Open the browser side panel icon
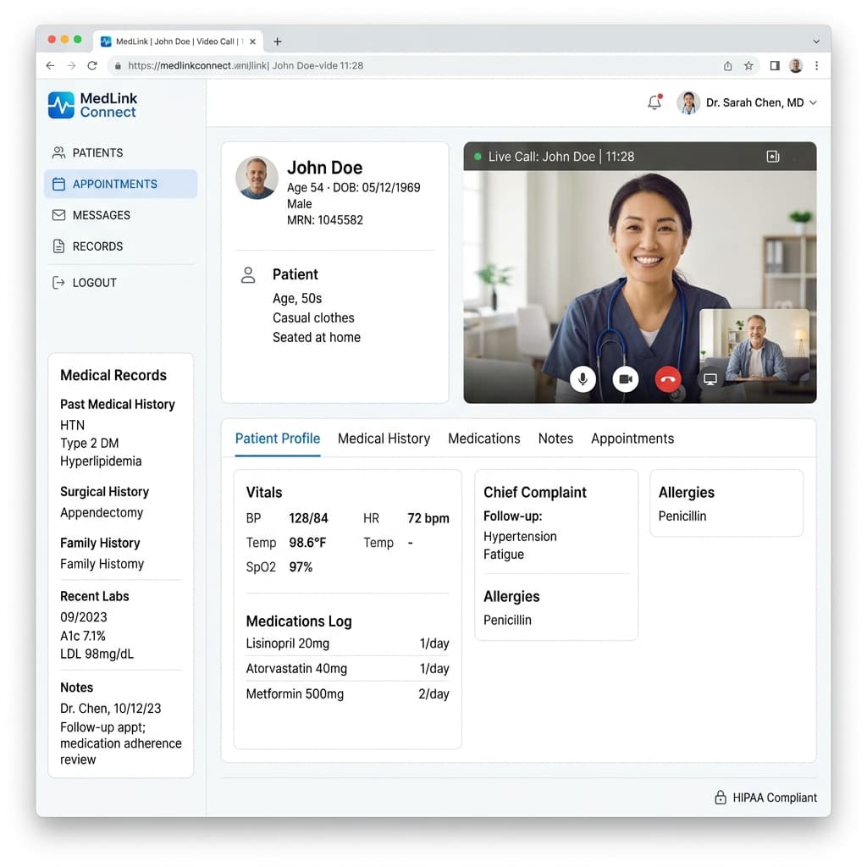This screenshot has height=867, width=867. tap(775, 66)
